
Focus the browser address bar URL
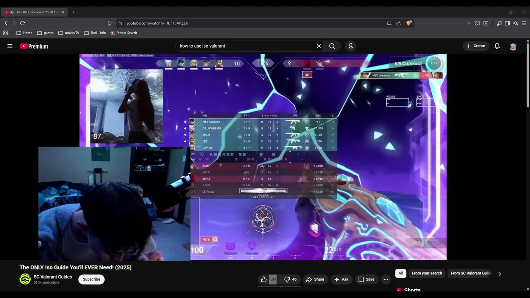tap(157, 23)
